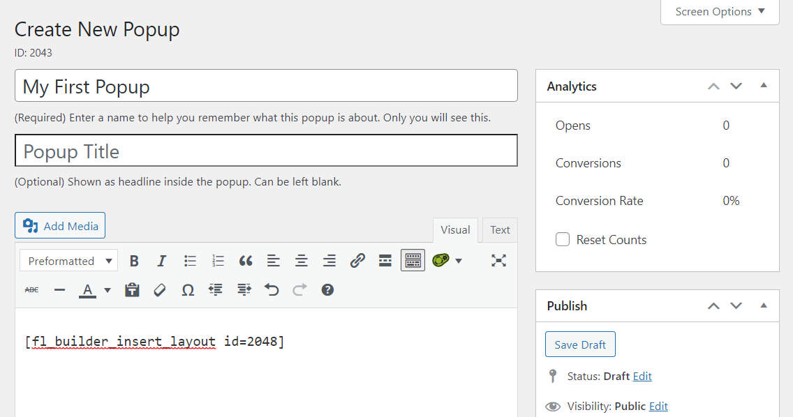793x417 pixels.
Task: Align text left
Action: (x=274, y=261)
